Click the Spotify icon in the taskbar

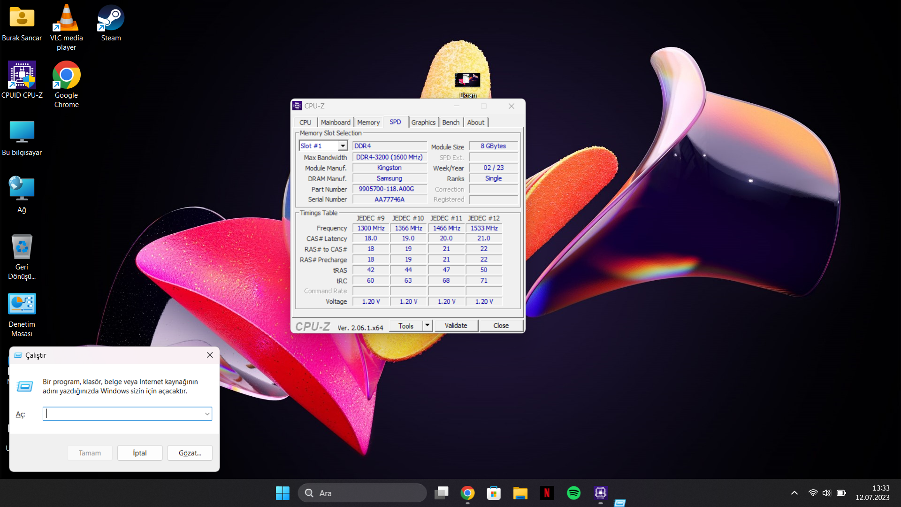pyautogui.click(x=573, y=493)
